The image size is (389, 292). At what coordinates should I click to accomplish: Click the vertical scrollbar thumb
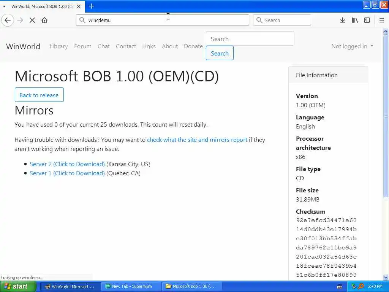[386, 116]
